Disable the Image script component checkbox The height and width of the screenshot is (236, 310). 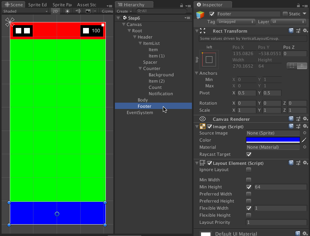[209, 127]
